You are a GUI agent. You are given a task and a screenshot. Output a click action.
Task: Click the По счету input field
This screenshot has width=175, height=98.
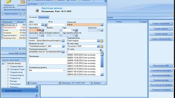84,52
